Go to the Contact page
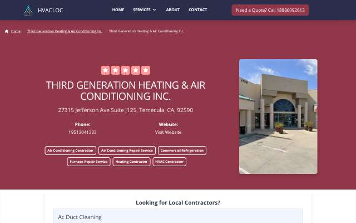This screenshot has width=356, height=223. [198, 10]
